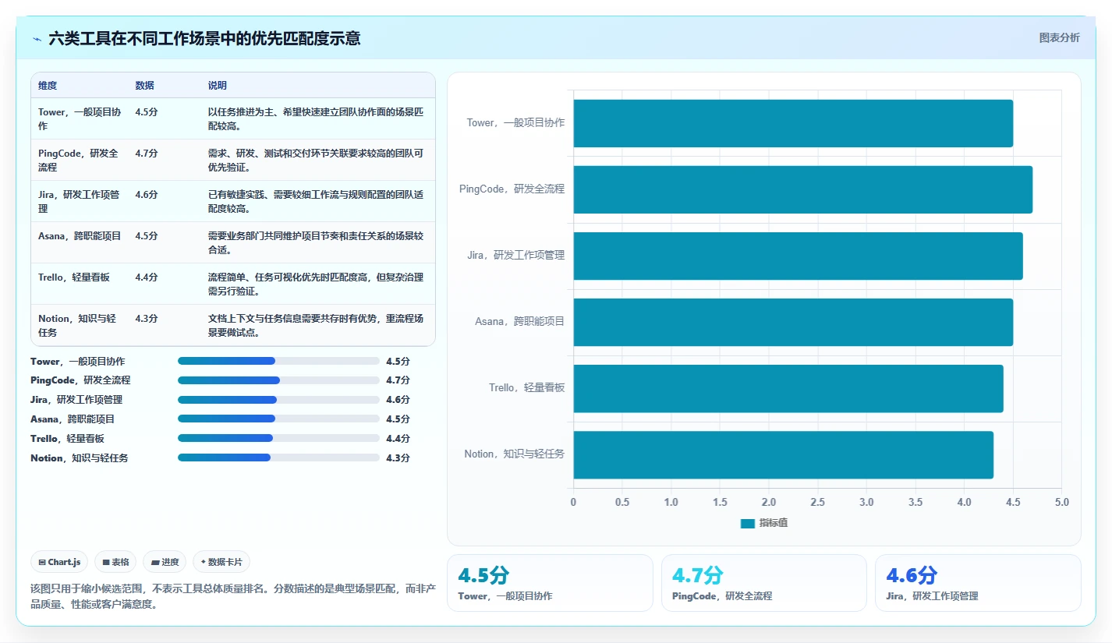Click the Asana bar in chart

pos(793,322)
